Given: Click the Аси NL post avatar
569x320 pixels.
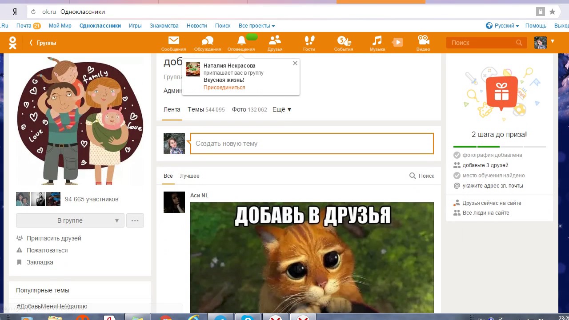Looking at the screenshot, I should point(174,202).
